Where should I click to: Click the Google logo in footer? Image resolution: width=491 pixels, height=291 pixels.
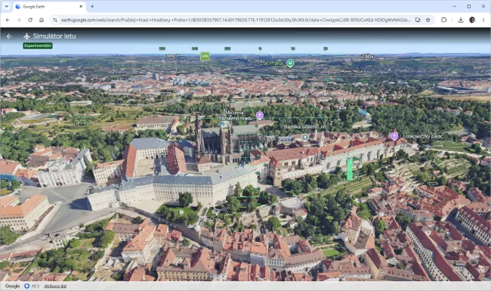coord(13,286)
